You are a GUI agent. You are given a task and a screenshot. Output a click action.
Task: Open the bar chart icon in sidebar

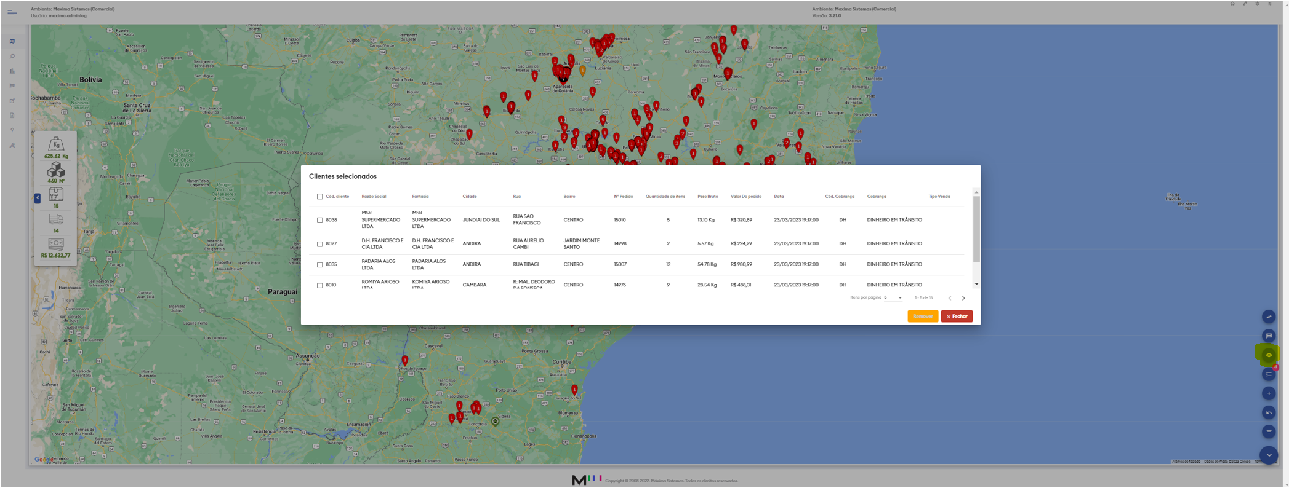coord(12,71)
